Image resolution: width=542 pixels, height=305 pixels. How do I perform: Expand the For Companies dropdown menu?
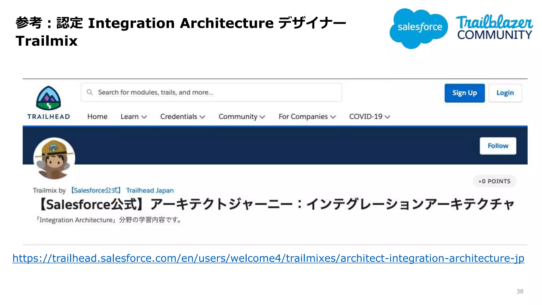pyautogui.click(x=307, y=116)
